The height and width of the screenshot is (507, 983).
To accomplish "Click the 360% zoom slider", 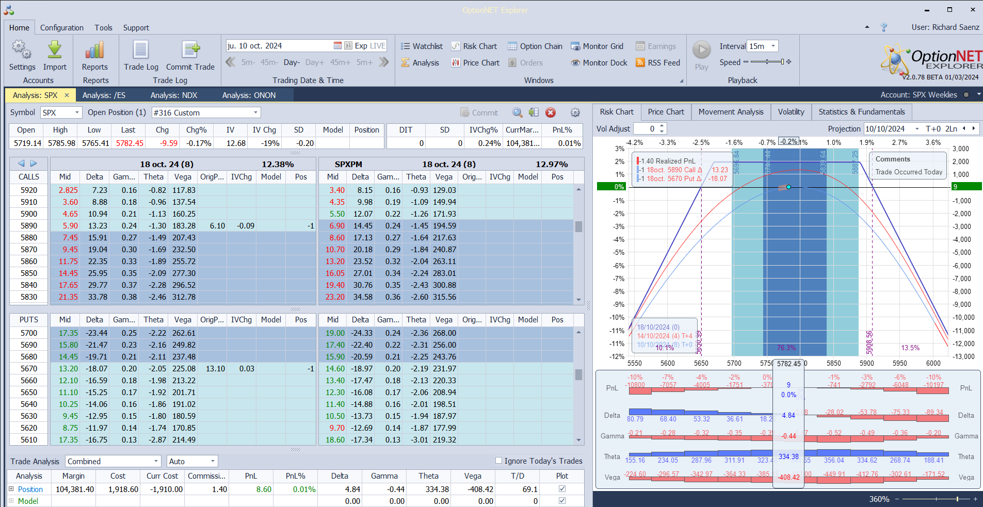I will 936,499.
